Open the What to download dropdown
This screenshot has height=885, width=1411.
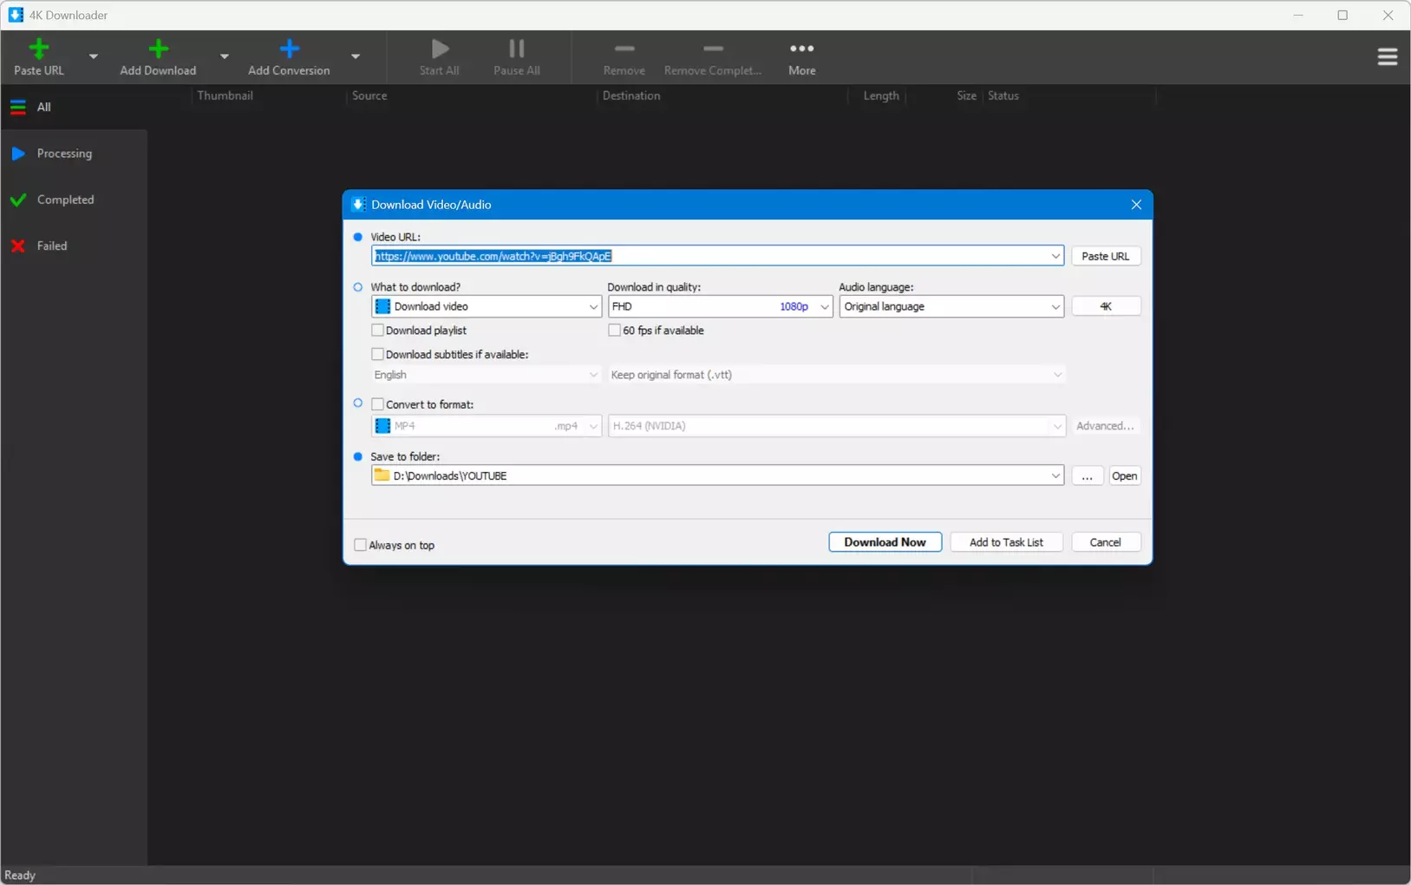(x=486, y=306)
